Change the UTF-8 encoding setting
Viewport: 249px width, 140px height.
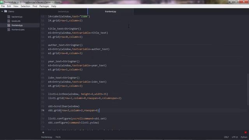(x=235, y=137)
